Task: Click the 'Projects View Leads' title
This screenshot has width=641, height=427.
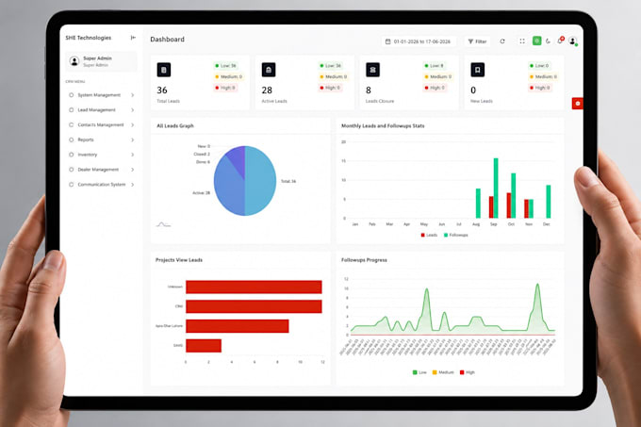Action: point(179,260)
